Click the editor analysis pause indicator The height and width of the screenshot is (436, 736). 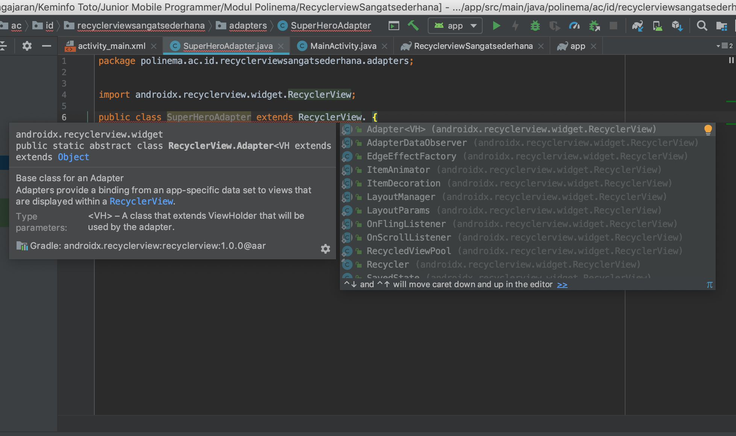pyautogui.click(x=731, y=60)
